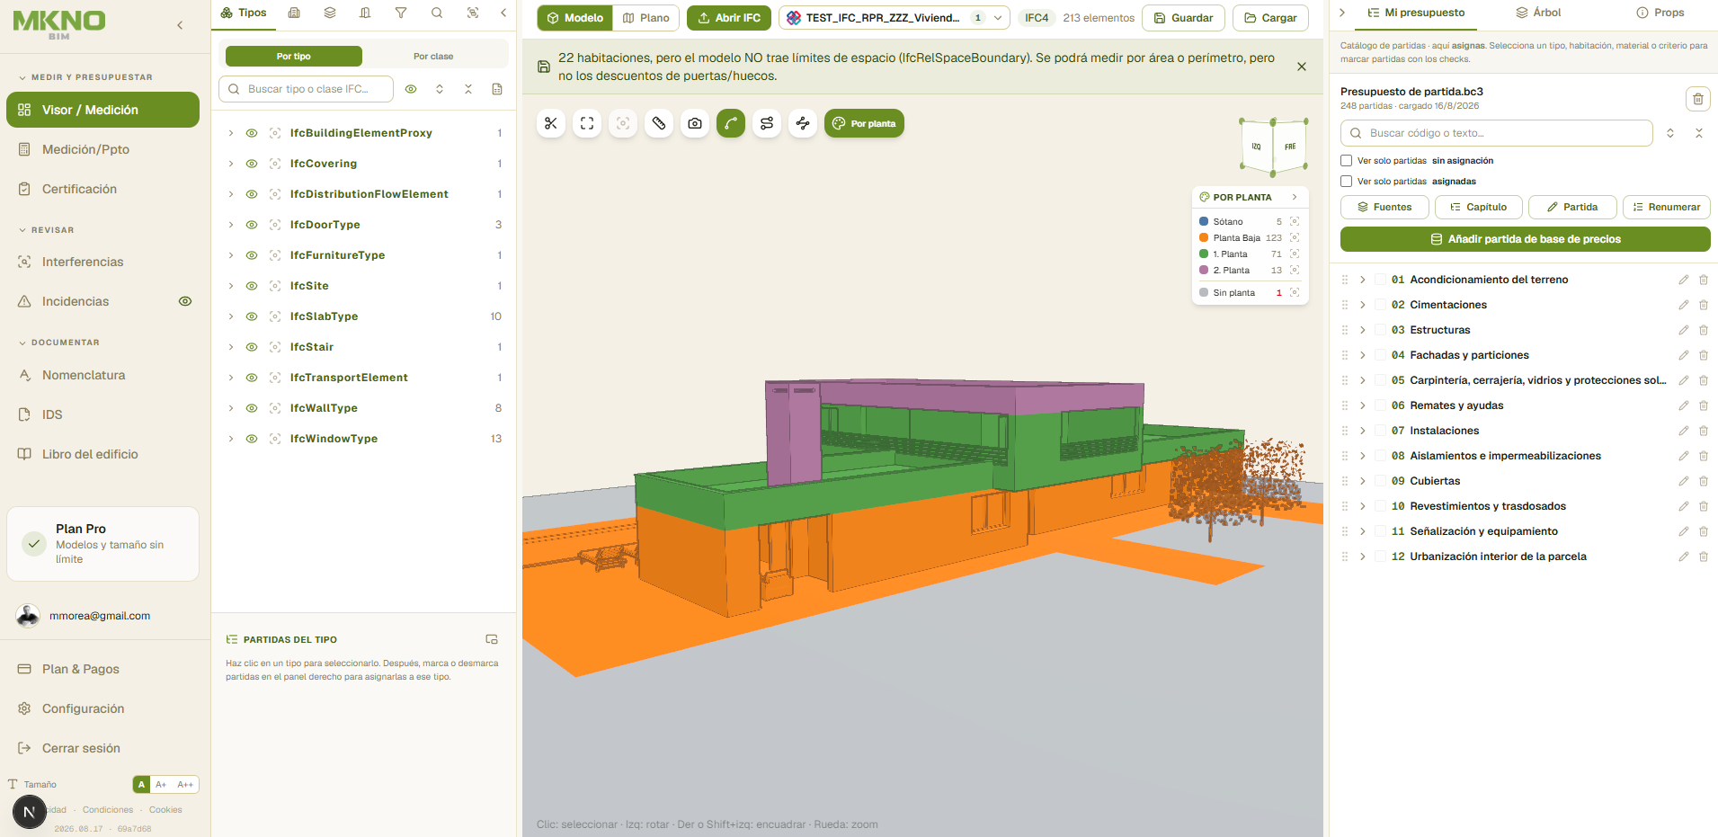Open the filter funnel tab in left panel
Viewport: 1718px width, 837px height.
tap(401, 13)
